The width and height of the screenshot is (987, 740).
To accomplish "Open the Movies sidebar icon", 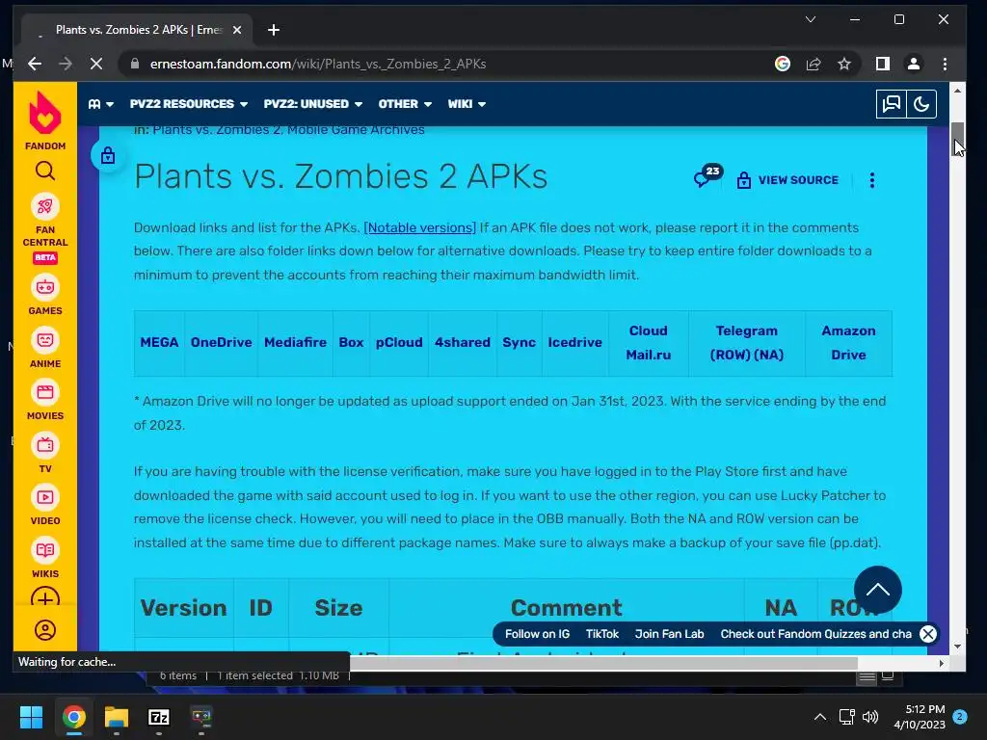I will (x=44, y=393).
